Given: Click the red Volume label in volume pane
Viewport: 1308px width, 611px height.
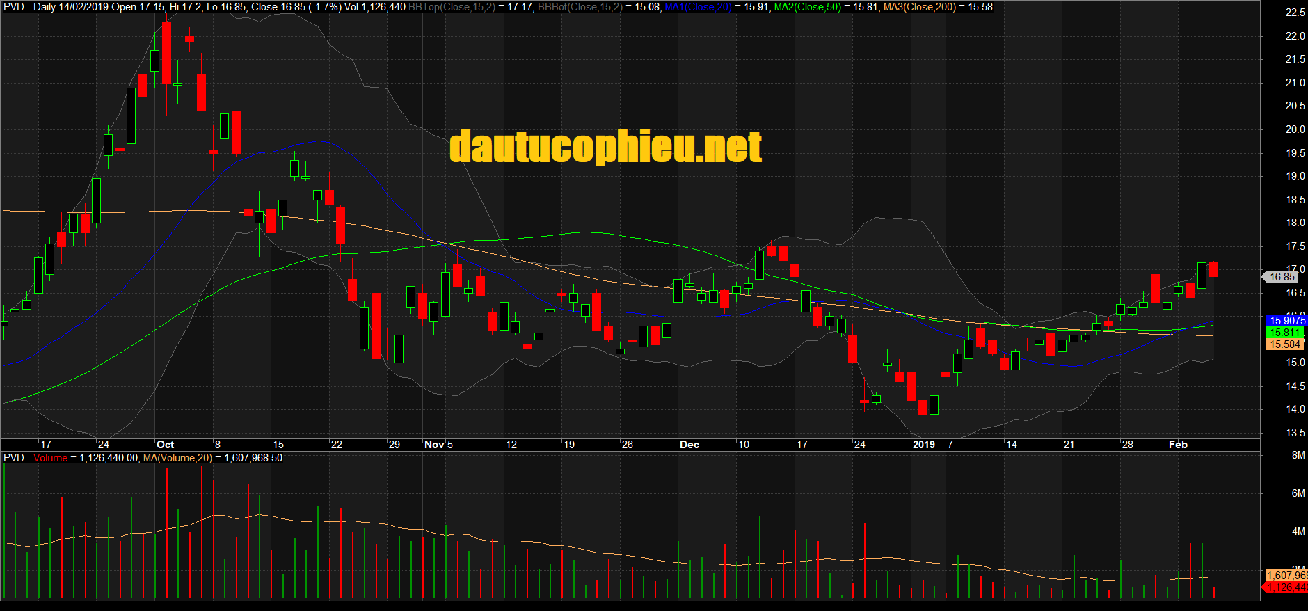Looking at the screenshot, I should [x=50, y=458].
